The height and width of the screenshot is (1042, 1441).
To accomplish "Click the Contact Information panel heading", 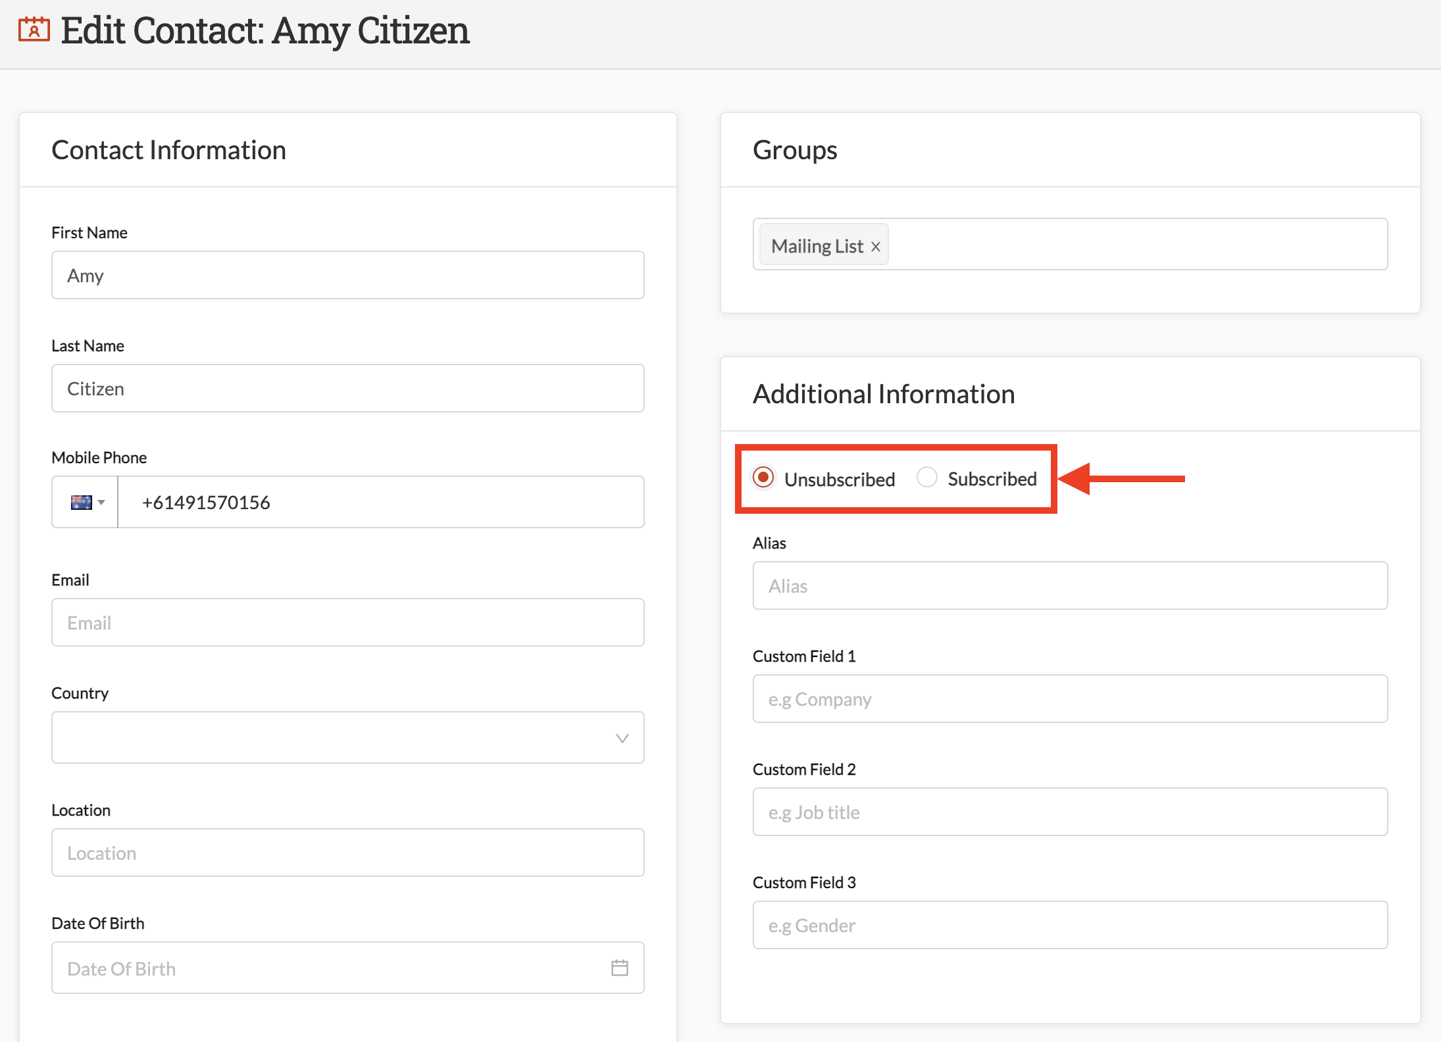I will (169, 150).
